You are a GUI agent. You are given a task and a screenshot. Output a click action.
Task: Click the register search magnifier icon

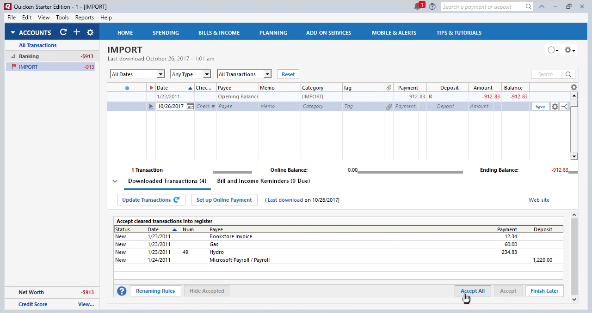(x=568, y=74)
